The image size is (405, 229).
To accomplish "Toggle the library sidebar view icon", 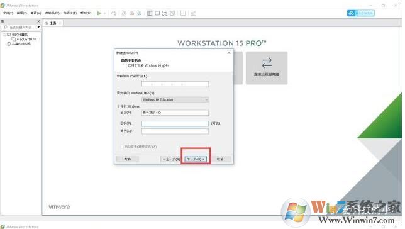I will point(150,13).
